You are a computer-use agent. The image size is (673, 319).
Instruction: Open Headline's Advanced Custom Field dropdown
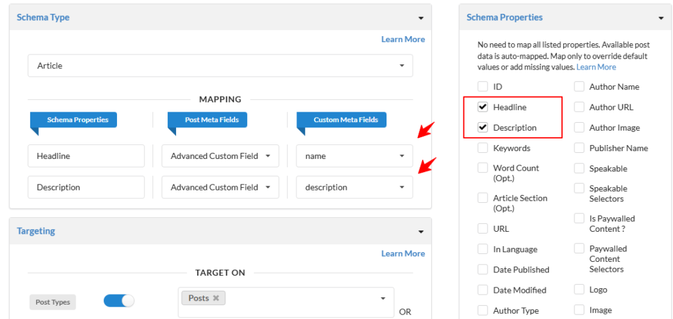point(220,156)
